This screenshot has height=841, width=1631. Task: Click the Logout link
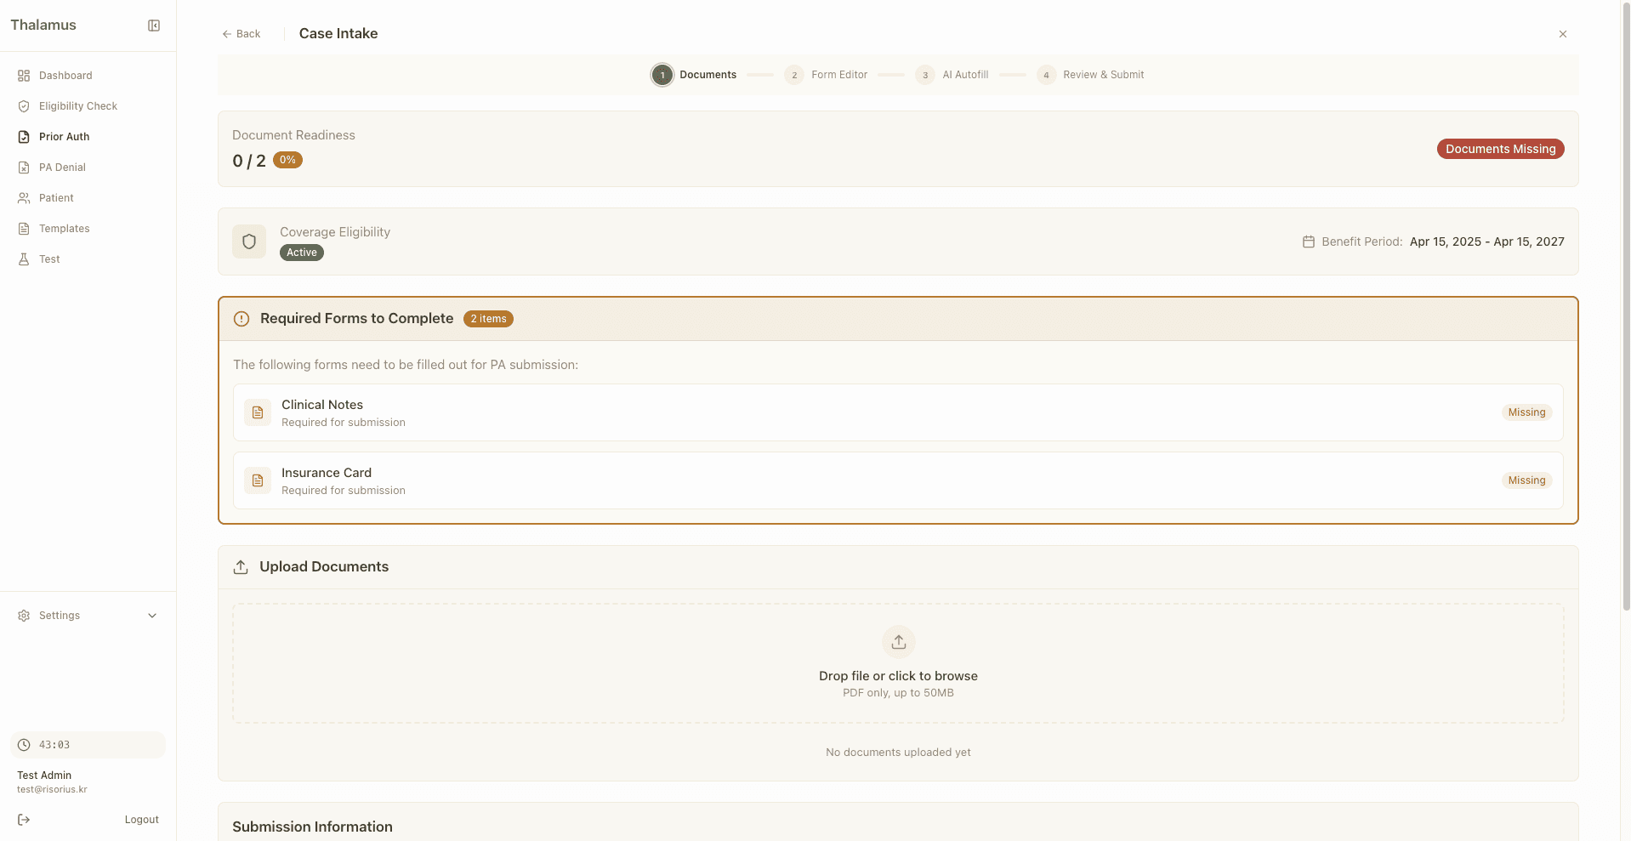(141, 820)
